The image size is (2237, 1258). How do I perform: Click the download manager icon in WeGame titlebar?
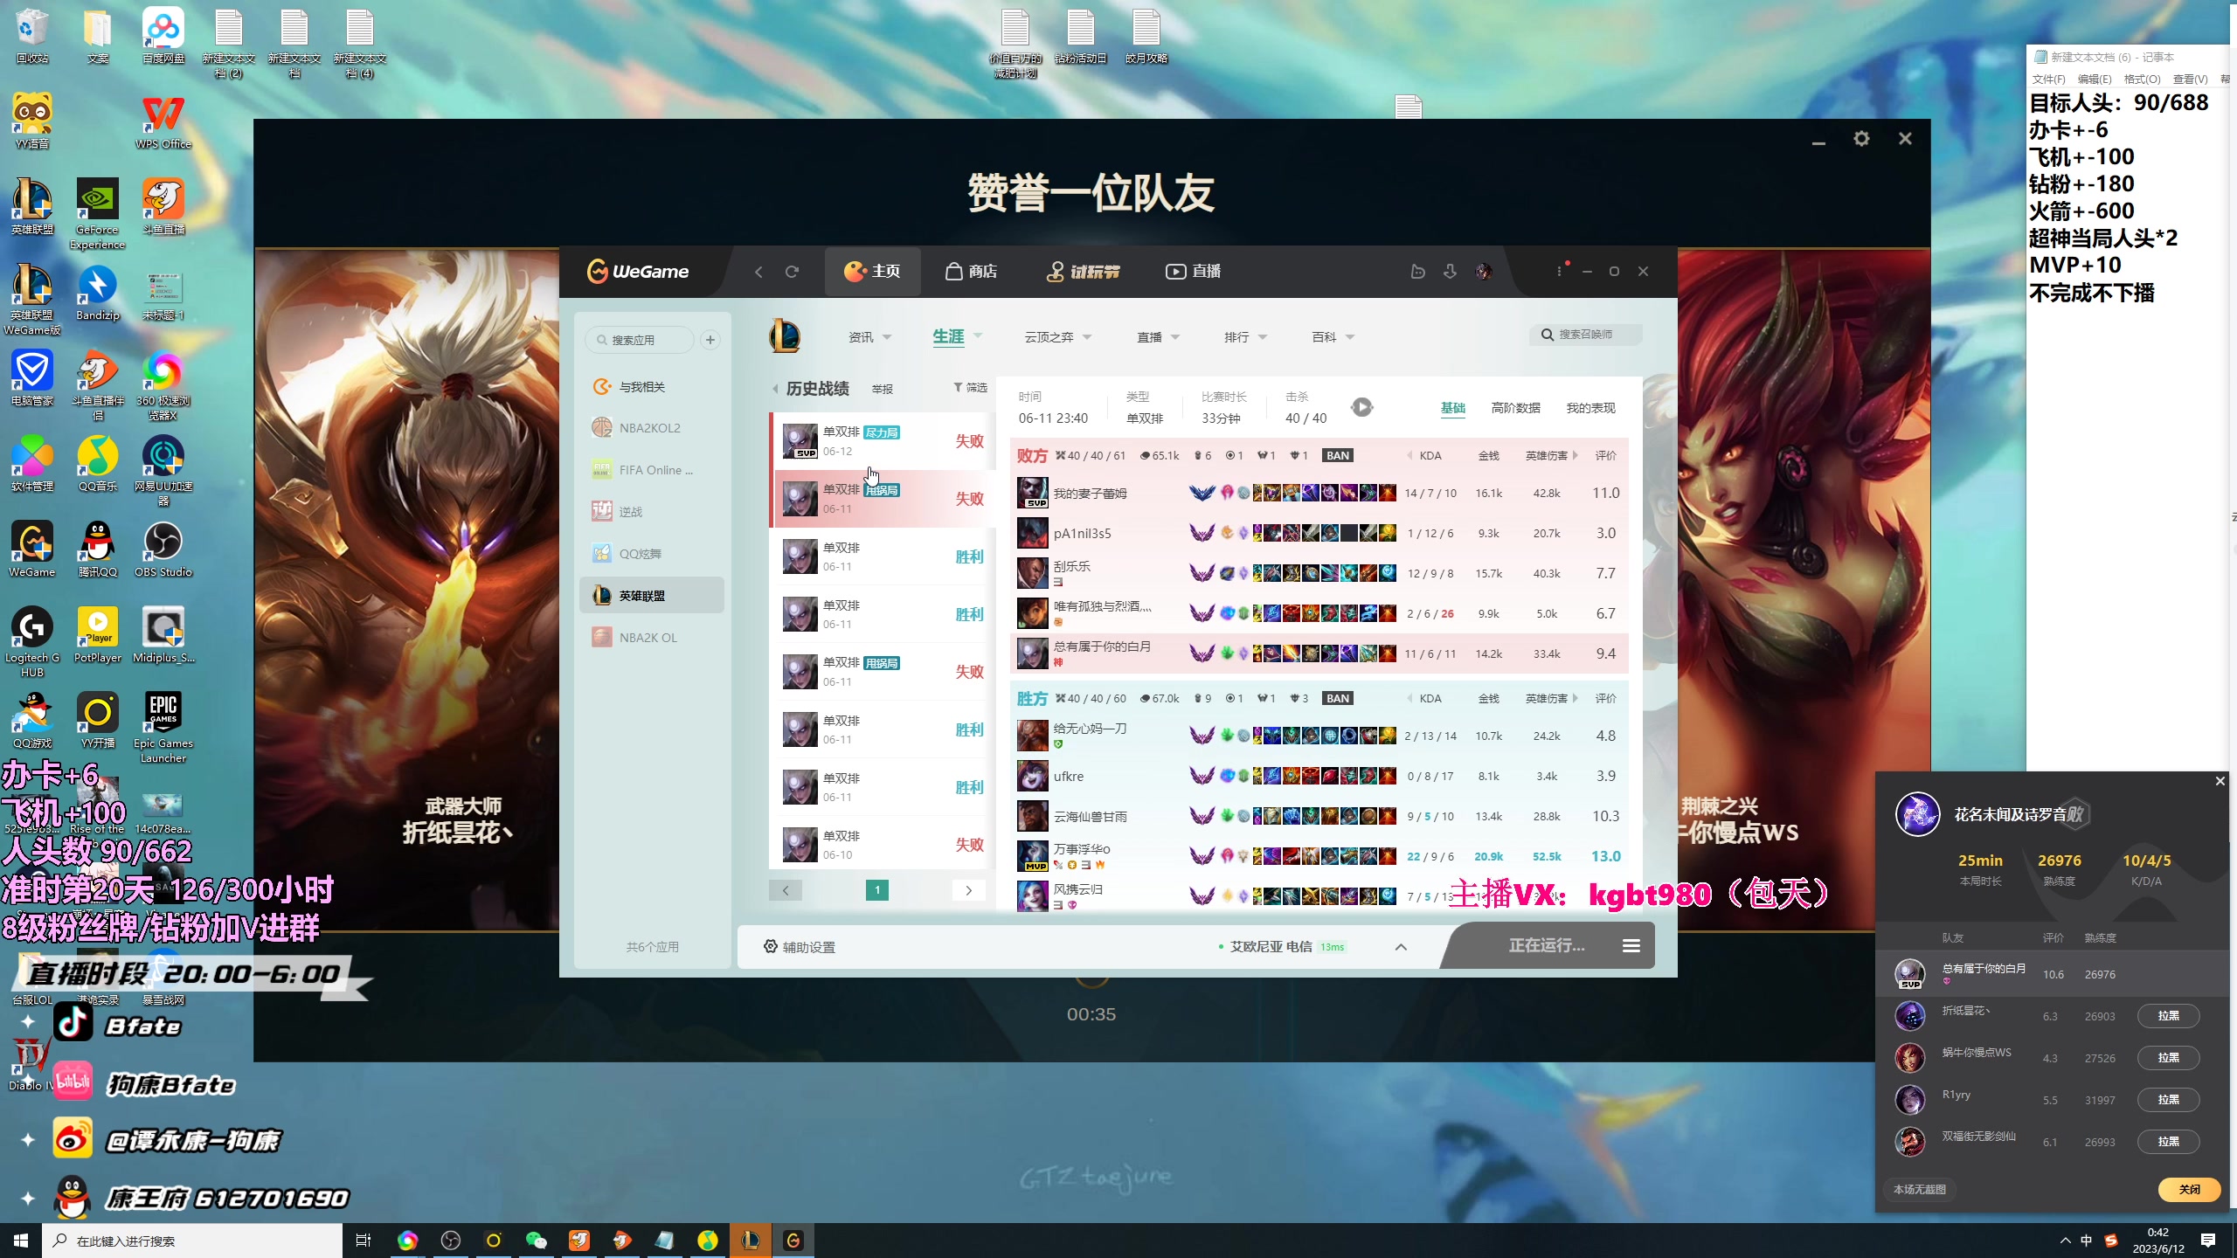point(1451,272)
